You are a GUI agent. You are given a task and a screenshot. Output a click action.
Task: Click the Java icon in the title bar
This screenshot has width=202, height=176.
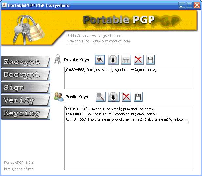click(4, 5)
